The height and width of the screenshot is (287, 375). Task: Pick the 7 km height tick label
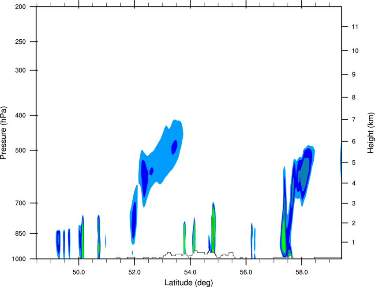point(353,120)
